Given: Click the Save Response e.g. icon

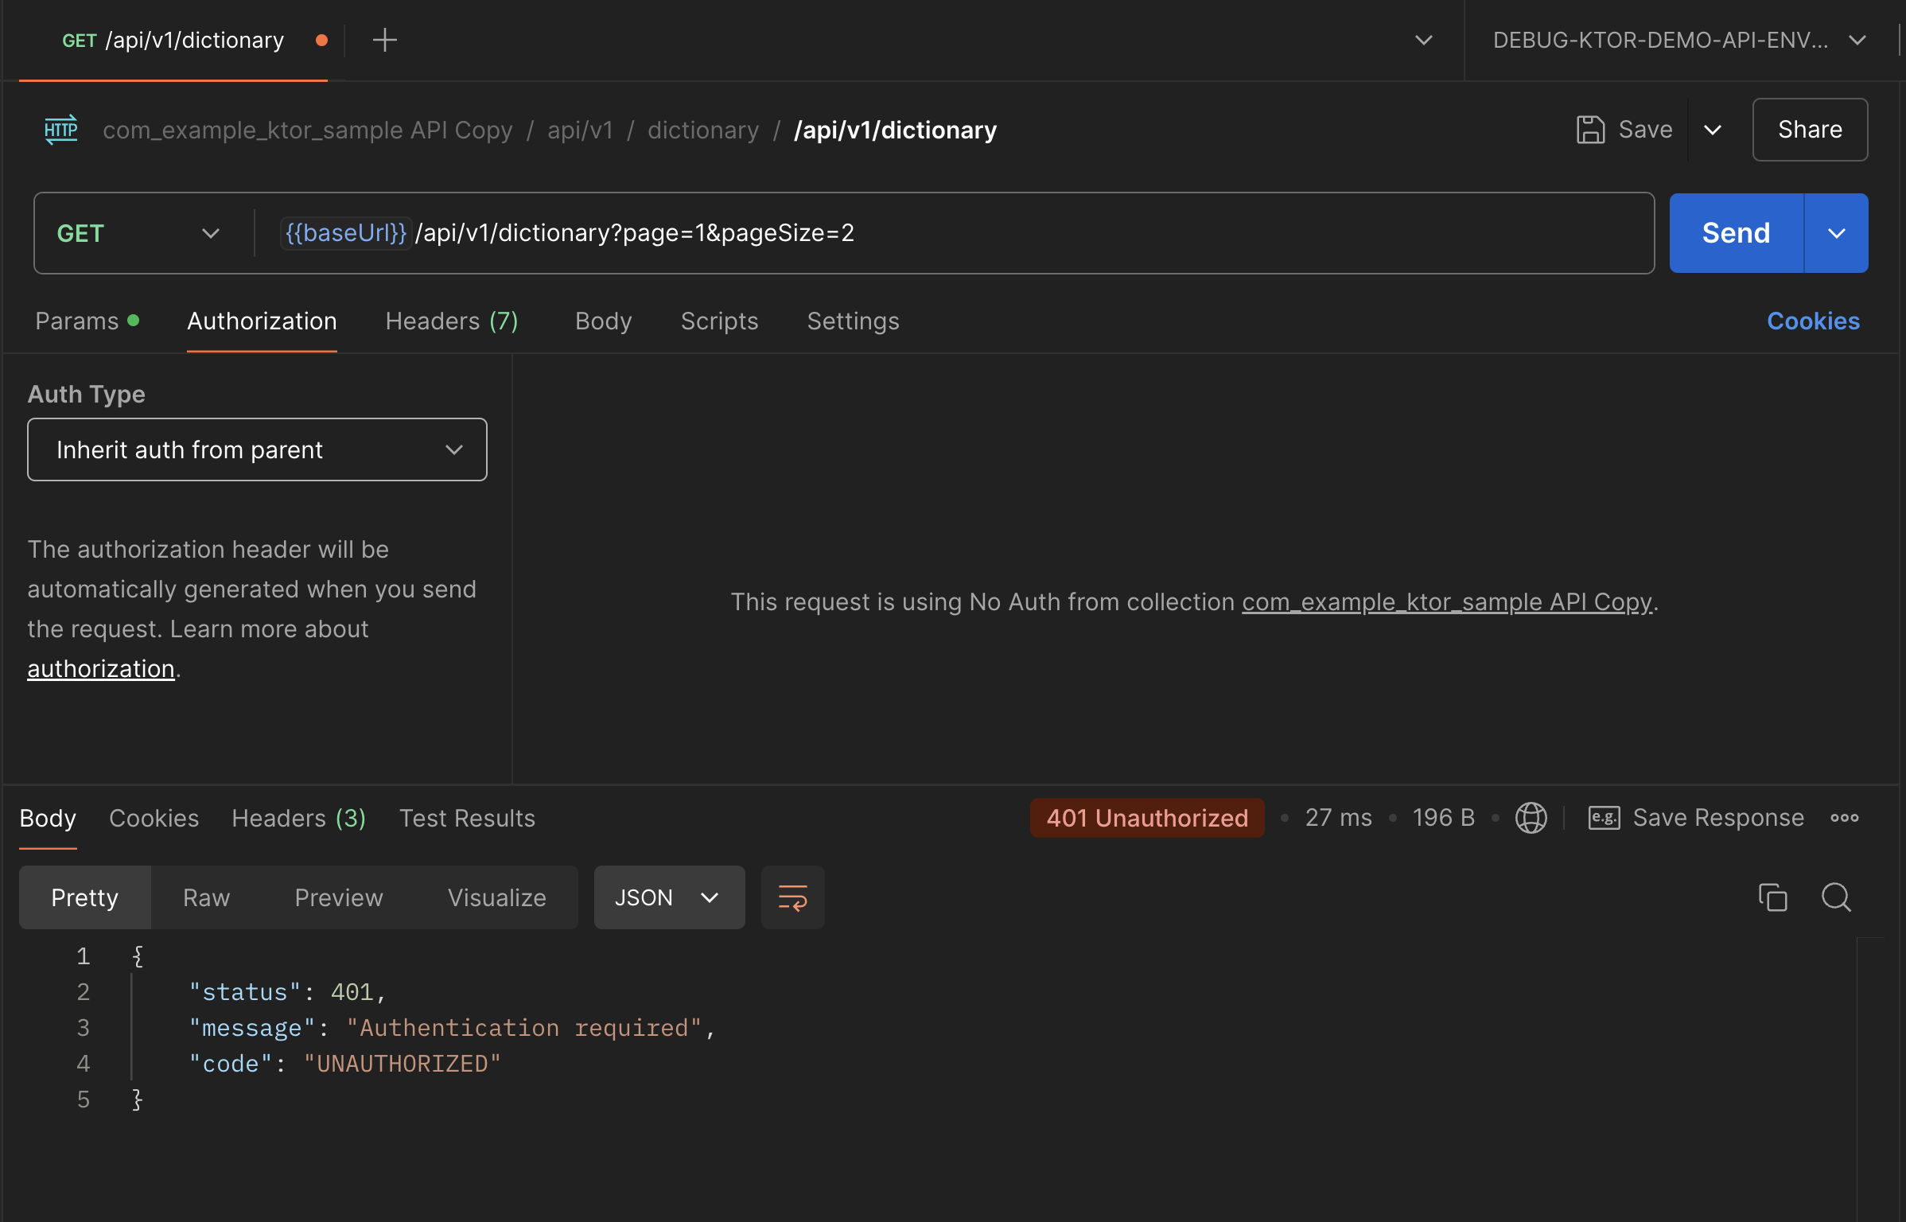Looking at the screenshot, I should click(x=1604, y=818).
